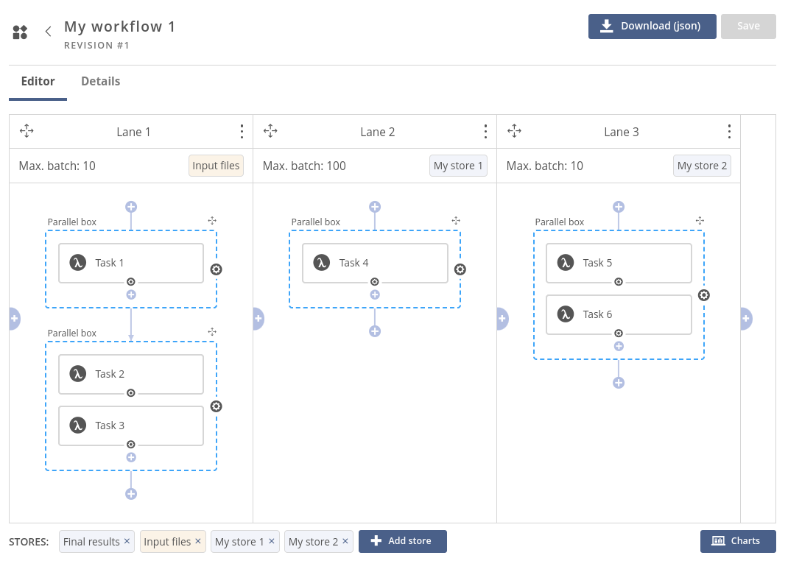Open Task 6 settings gear
This screenshot has height=572, width=788.
619,333
